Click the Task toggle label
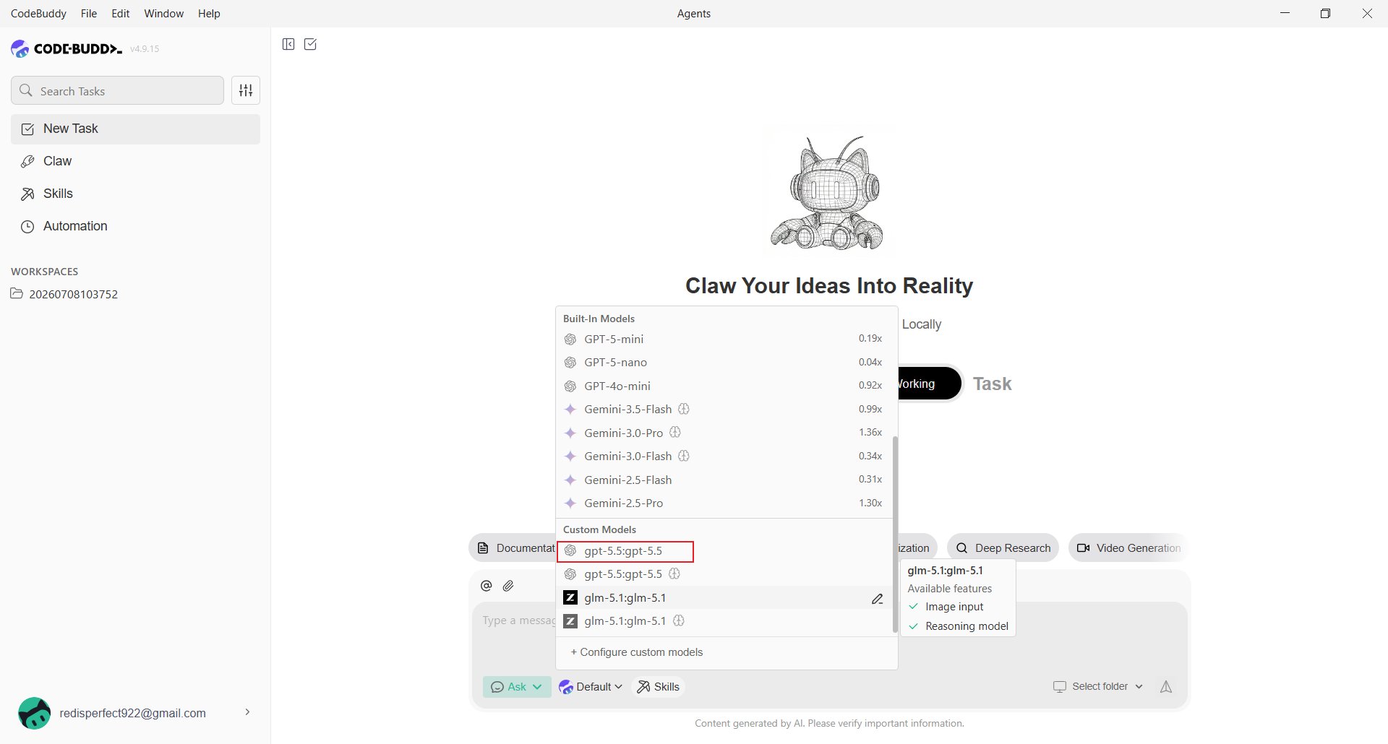 coord(992,384)
